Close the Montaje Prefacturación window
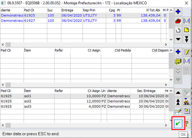The width and height of the screenshot is (192, 138). [x=186, y=3]
